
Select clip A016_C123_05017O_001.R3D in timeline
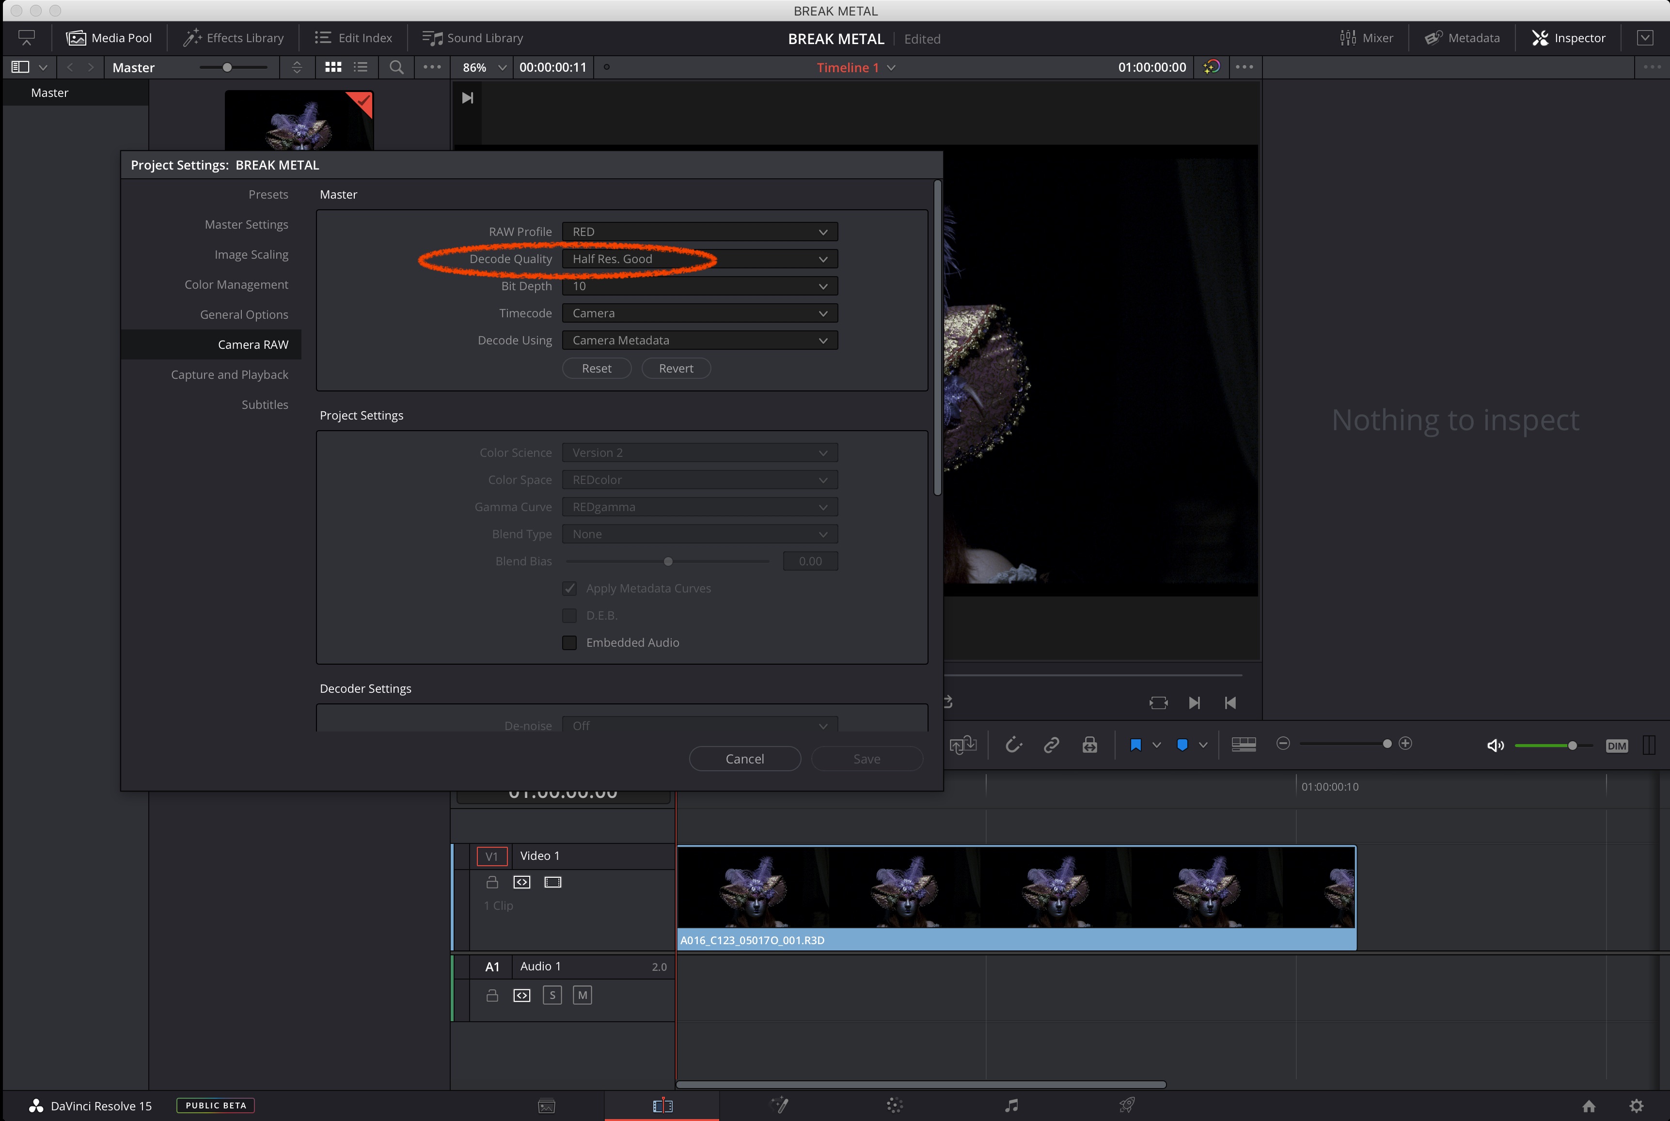pos(1016,898)
